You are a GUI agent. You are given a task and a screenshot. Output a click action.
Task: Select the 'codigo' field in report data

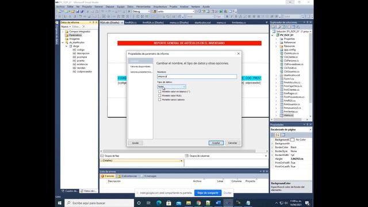80,50
